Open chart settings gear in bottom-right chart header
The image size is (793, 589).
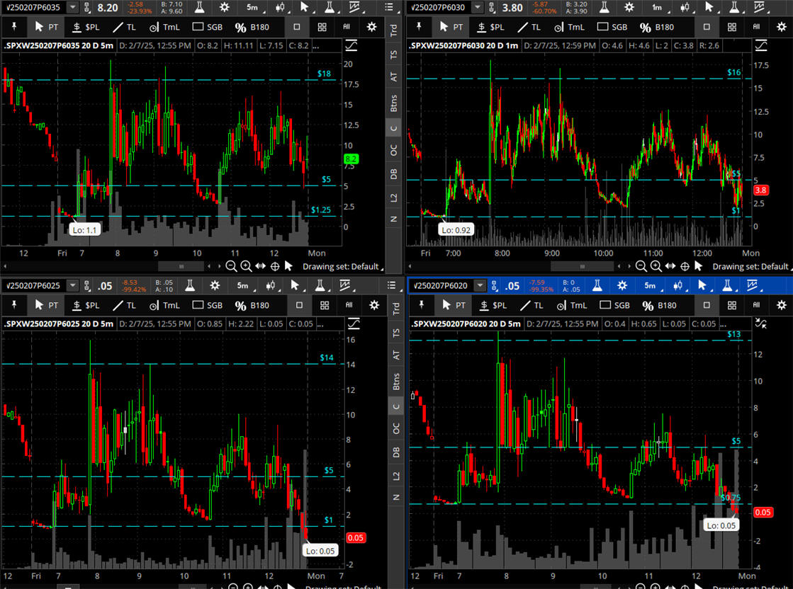622,285
